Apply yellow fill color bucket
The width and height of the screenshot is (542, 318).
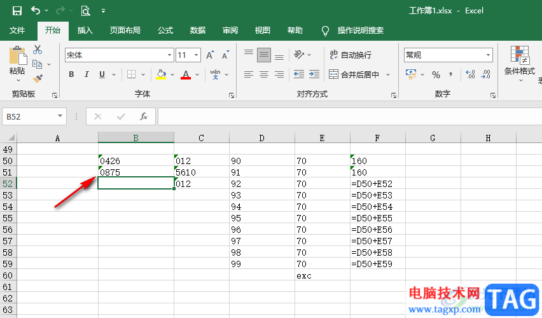coord(161,74)
